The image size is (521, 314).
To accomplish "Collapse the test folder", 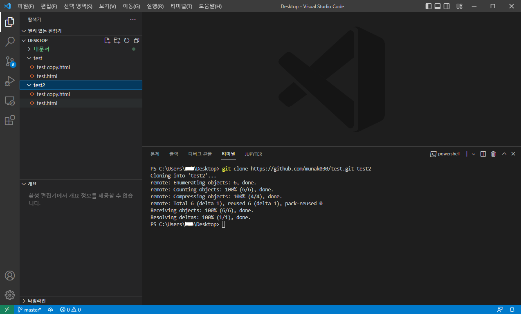I will 81,58.
